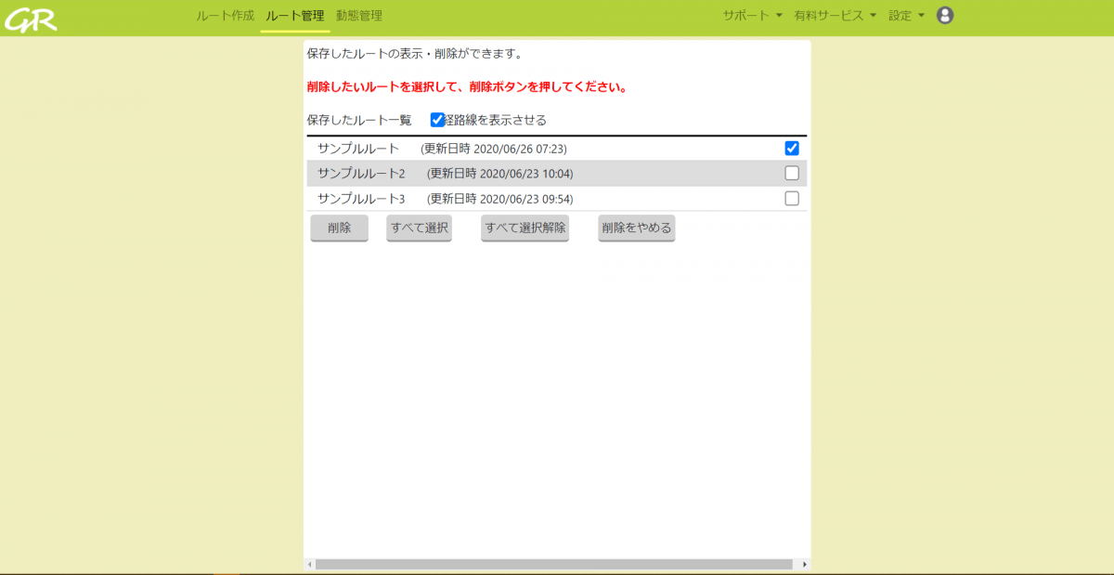This screenshot has height=575, width=1114.
Task: Select the ルート管理 tab
Action: 295,15
